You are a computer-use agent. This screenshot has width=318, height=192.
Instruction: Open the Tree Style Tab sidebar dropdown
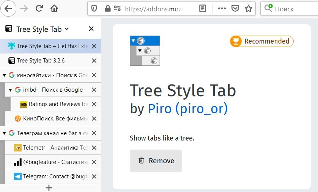coord(67,29)
